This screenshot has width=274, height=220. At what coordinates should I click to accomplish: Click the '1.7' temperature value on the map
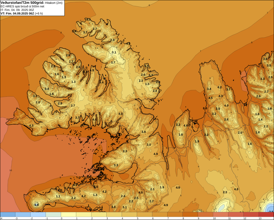113,62
